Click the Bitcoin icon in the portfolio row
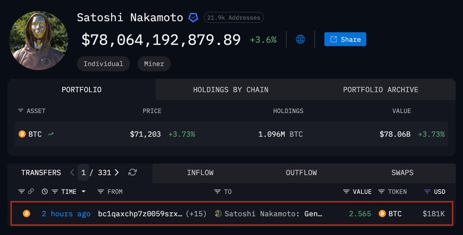Viewport: 463px width, 235px height. coord(22,134)
